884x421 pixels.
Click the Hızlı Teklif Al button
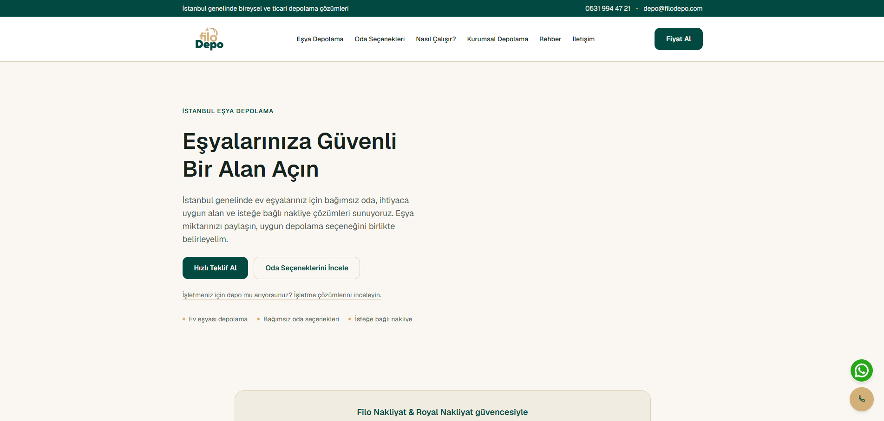coord(215,268)
